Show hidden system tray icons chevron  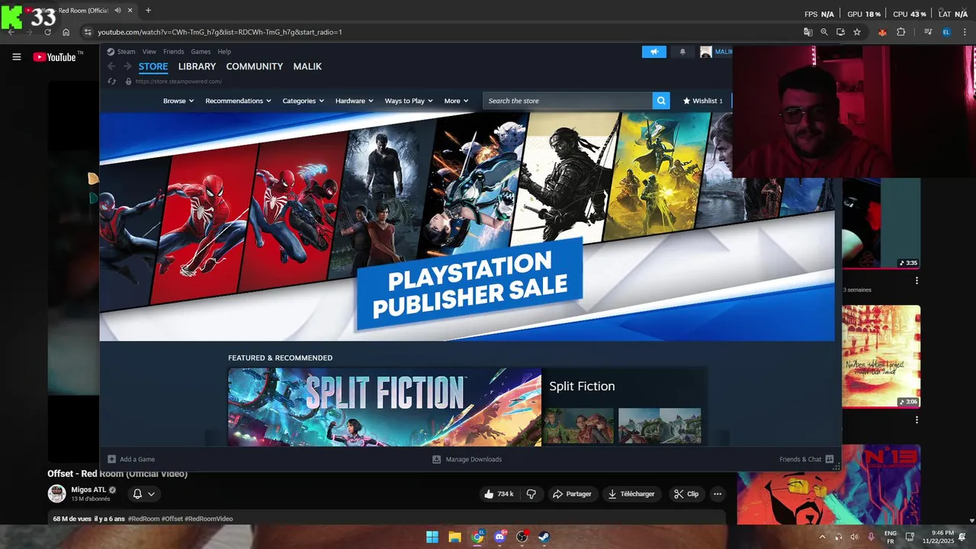pos(822,537)
